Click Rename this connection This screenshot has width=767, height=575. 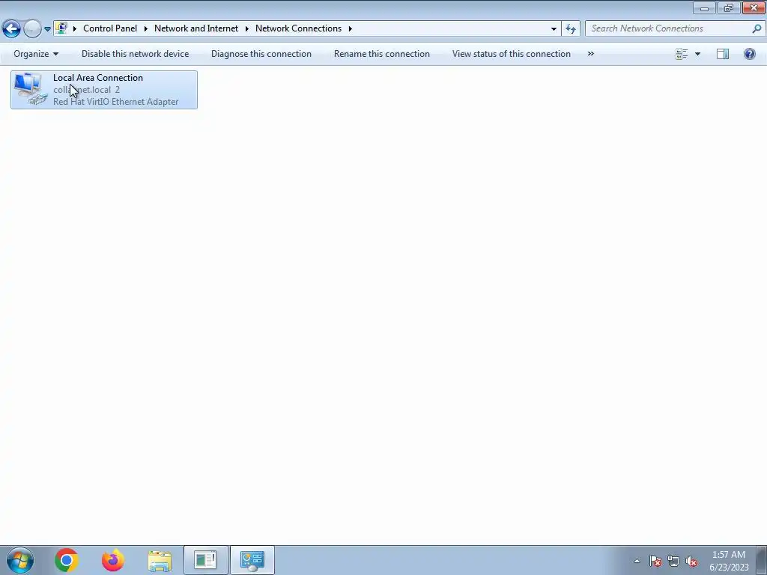tap(382, 54)
